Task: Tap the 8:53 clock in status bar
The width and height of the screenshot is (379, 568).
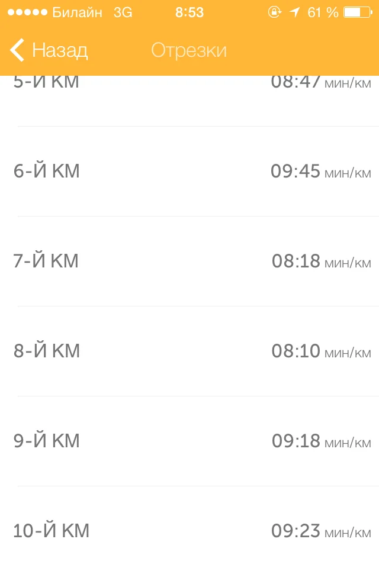Action: (x=189, y=12)
